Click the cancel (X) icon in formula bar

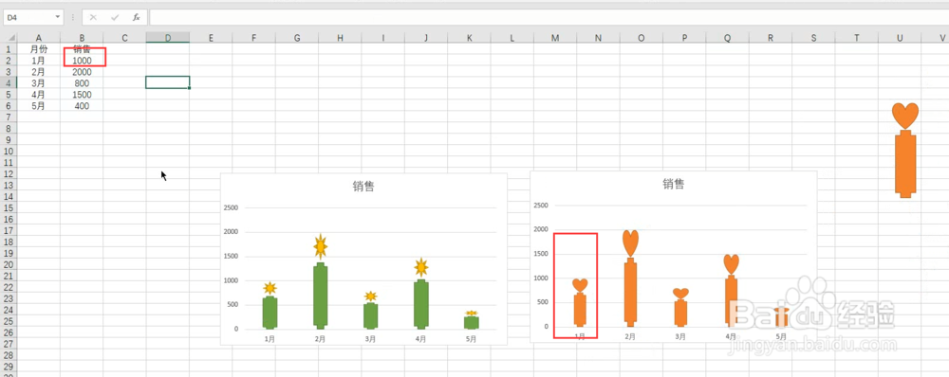tap(93, 17)
